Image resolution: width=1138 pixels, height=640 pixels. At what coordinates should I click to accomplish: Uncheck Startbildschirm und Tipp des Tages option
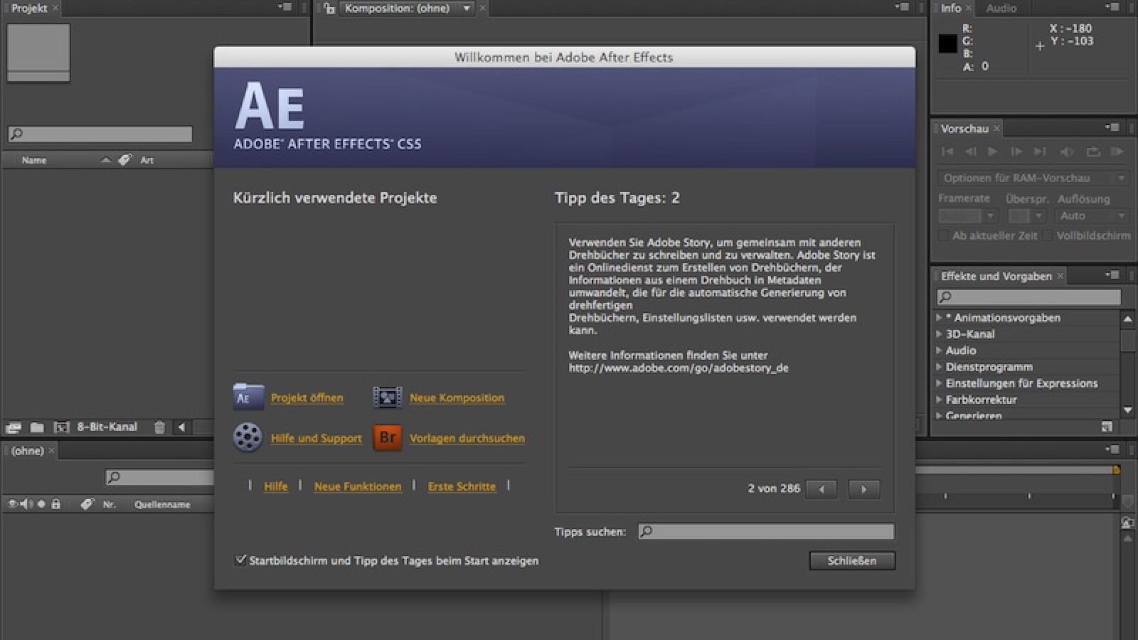pos(240,560)
